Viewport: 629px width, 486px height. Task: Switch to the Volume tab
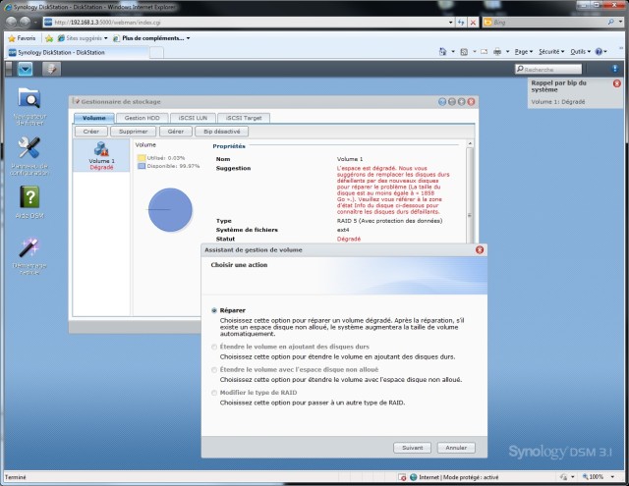(94, 118)
